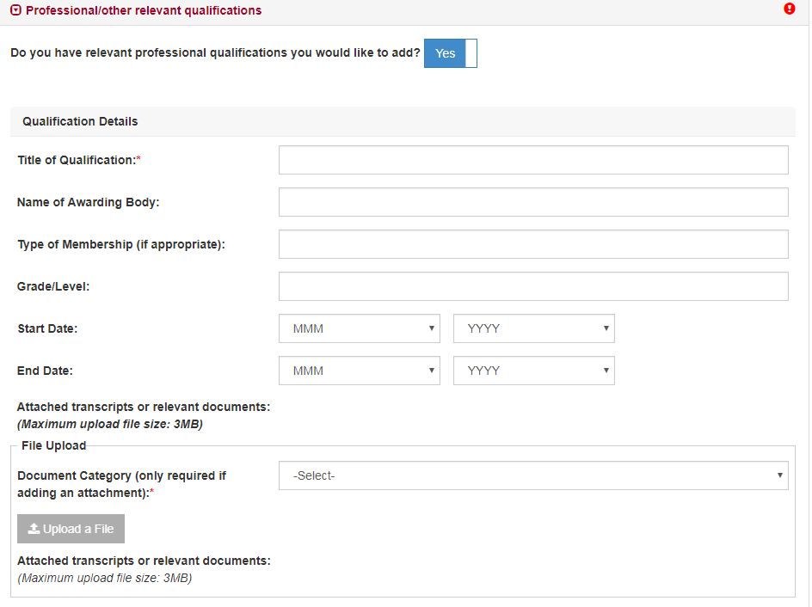Screen dimensions: 812x607
Task: Select the Type of Membership input box
Action: click(x=533, y=244)
